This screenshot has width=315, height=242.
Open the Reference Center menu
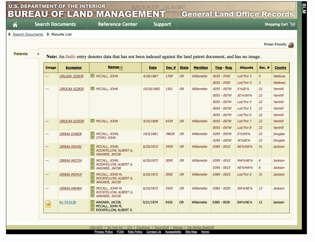[118, 24]
